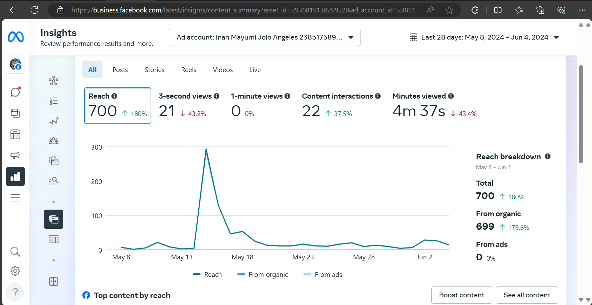Open the Last 28 days date picker

click(484, 37)
